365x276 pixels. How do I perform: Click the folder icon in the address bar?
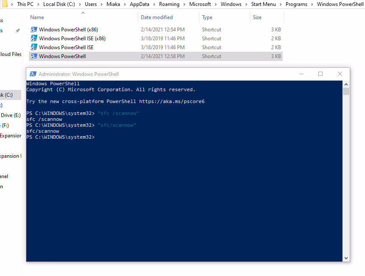pyautogui.click(x=4, y=4)
